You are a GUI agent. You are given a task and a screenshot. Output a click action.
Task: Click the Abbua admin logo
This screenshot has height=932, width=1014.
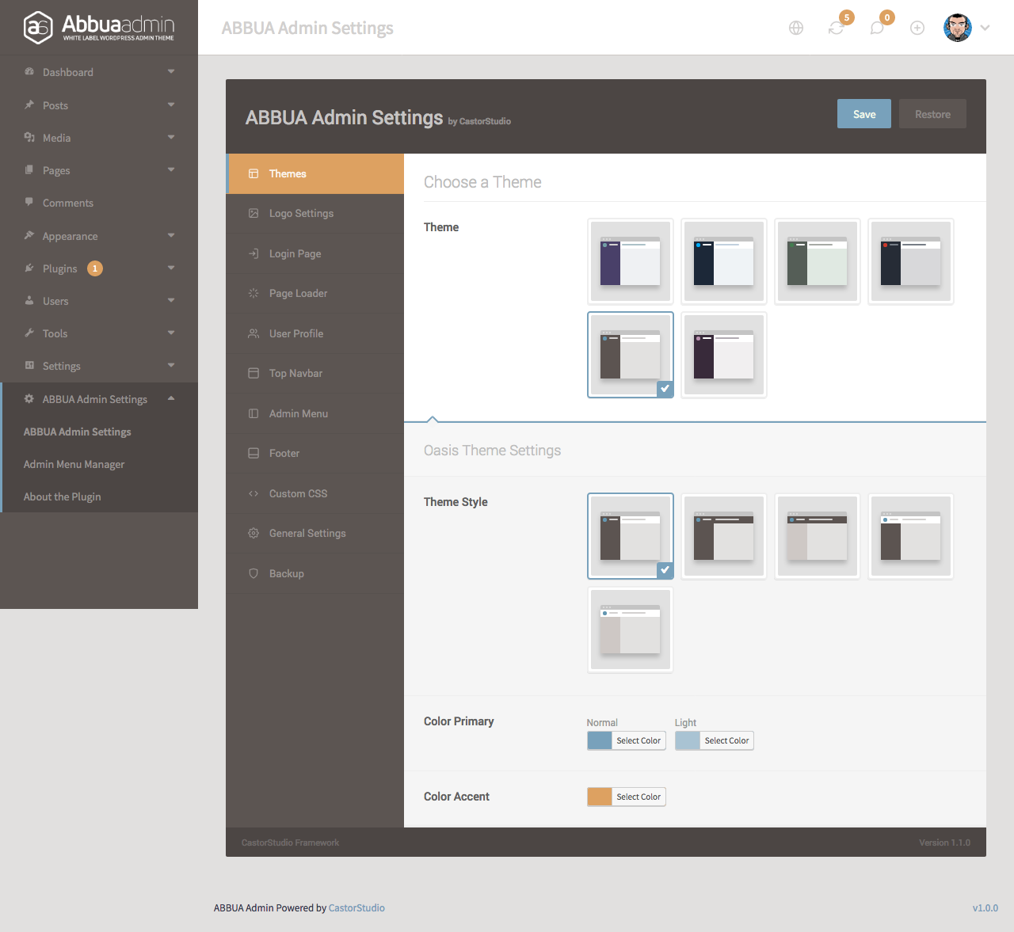coord(98,27)
